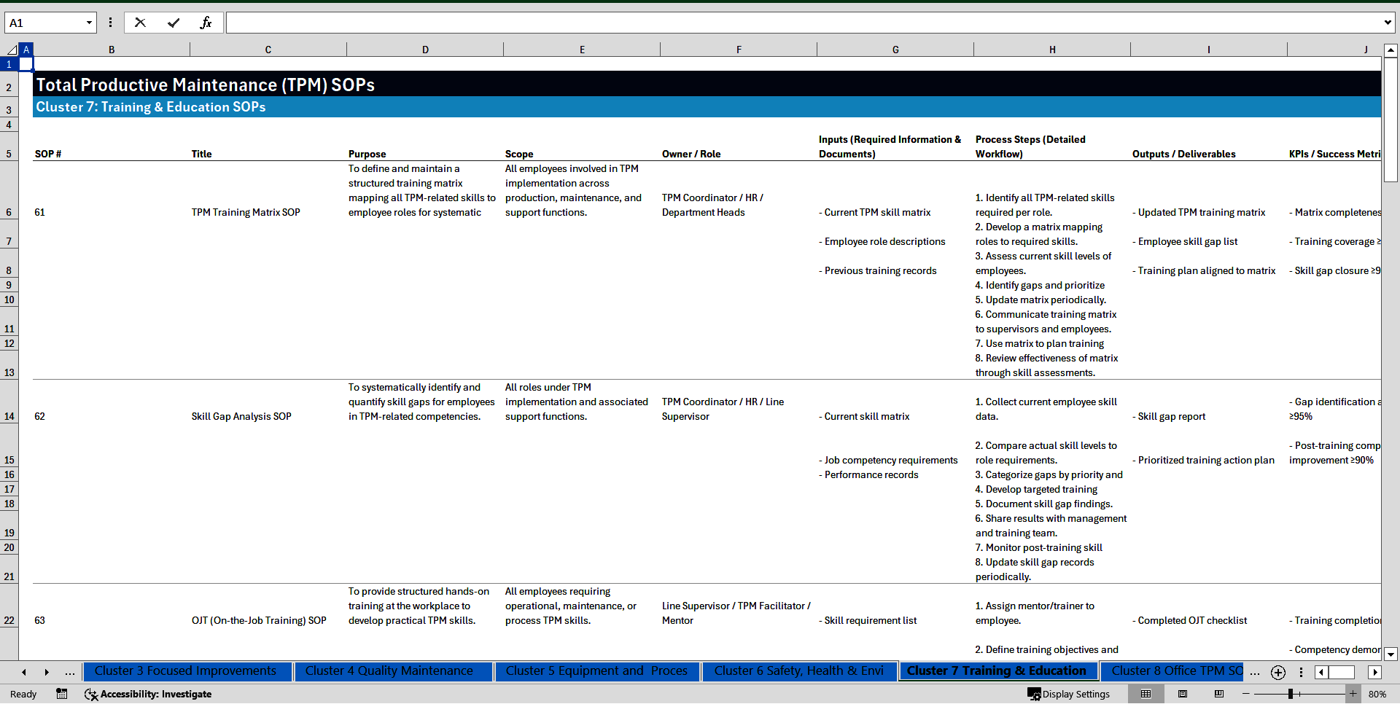Viewport: 1400px width, 704px height.
Task: Click the Enter checkmark in the formula bar
Action: (x=174, y=22)
